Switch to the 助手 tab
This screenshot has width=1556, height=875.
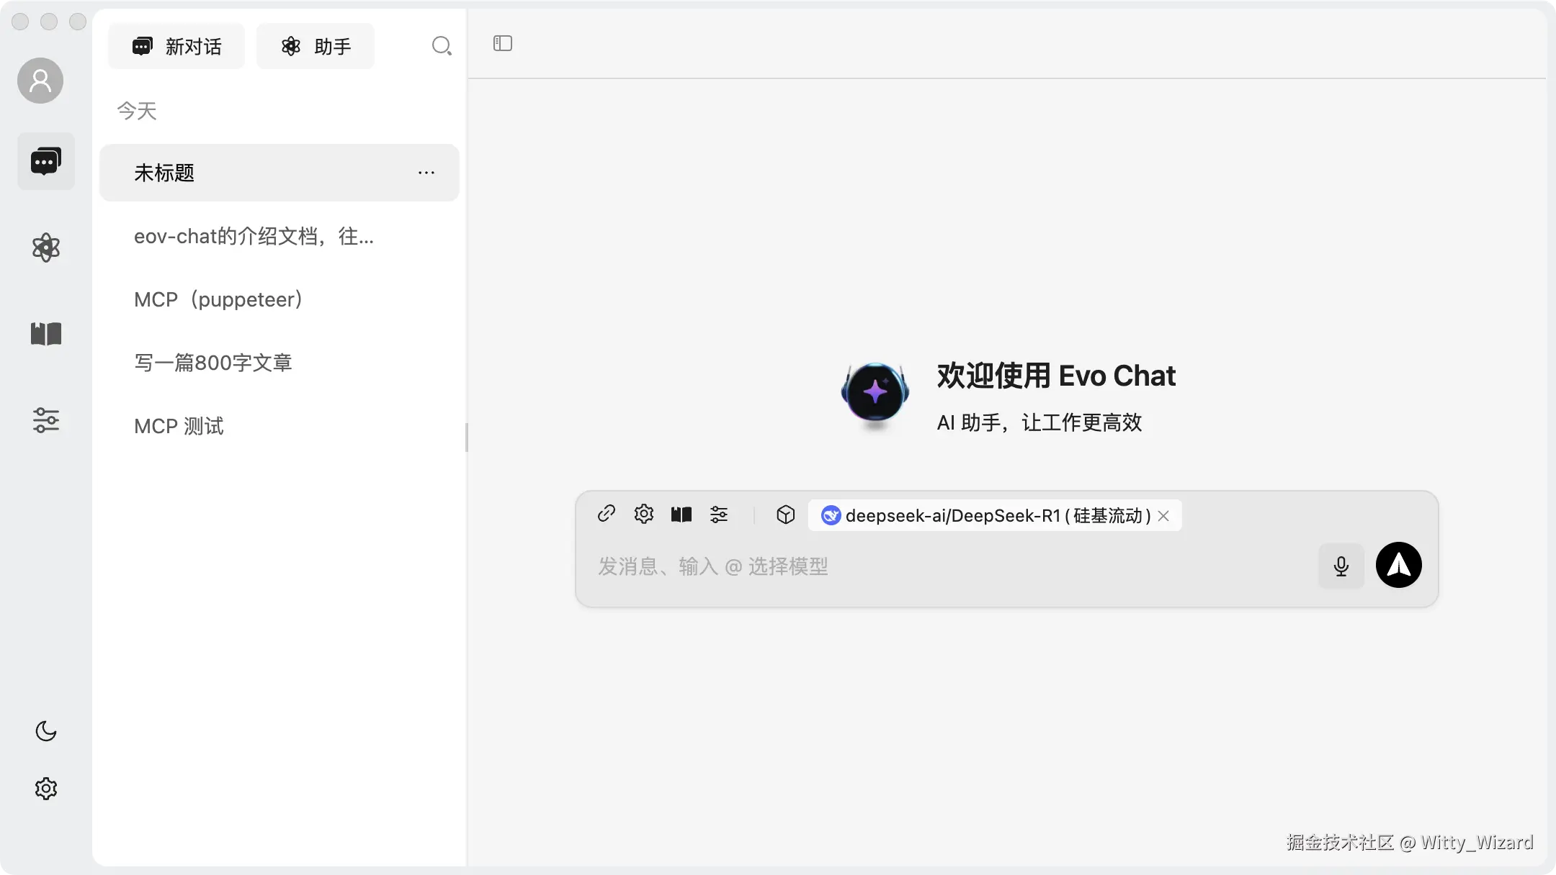316,45
